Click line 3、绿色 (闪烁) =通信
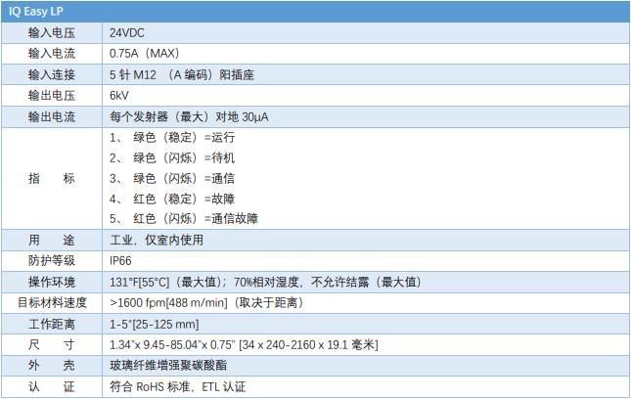Image resolution: width=631 pixels, height=399 pixels. pyautogui.click(x=172, y=178)
